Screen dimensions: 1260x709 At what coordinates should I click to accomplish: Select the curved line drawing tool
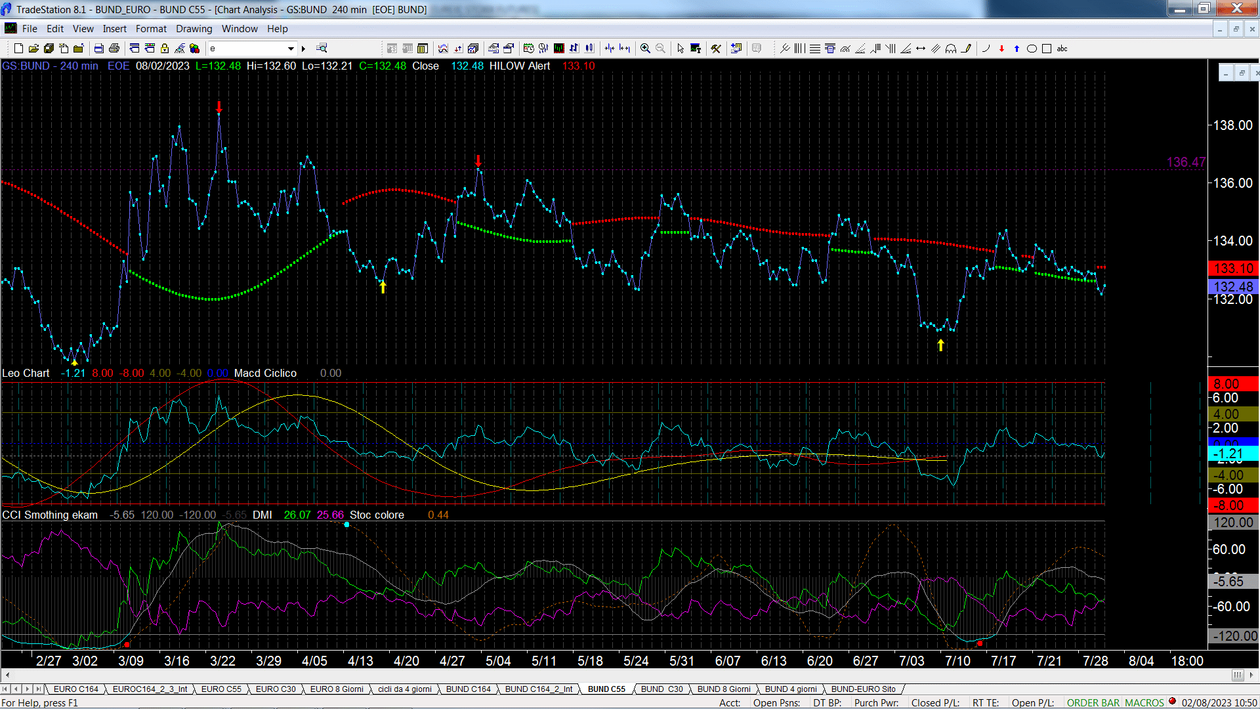[x=986, y=49]
